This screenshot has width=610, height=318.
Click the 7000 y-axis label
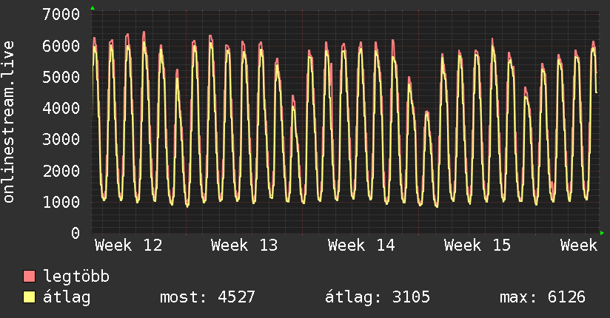61,14
